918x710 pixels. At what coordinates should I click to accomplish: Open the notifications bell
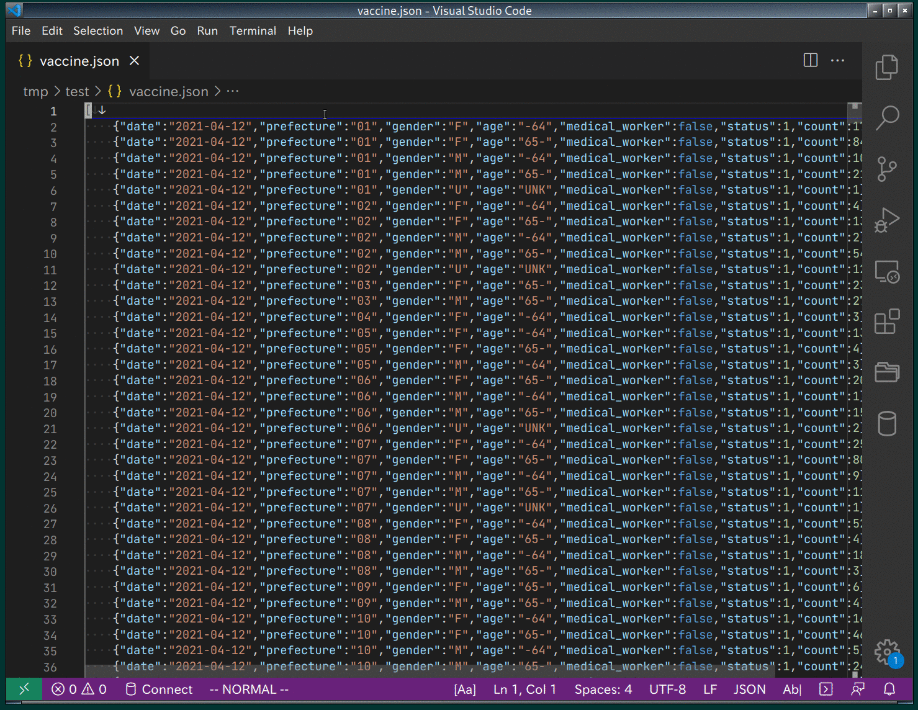click(889, 689)
